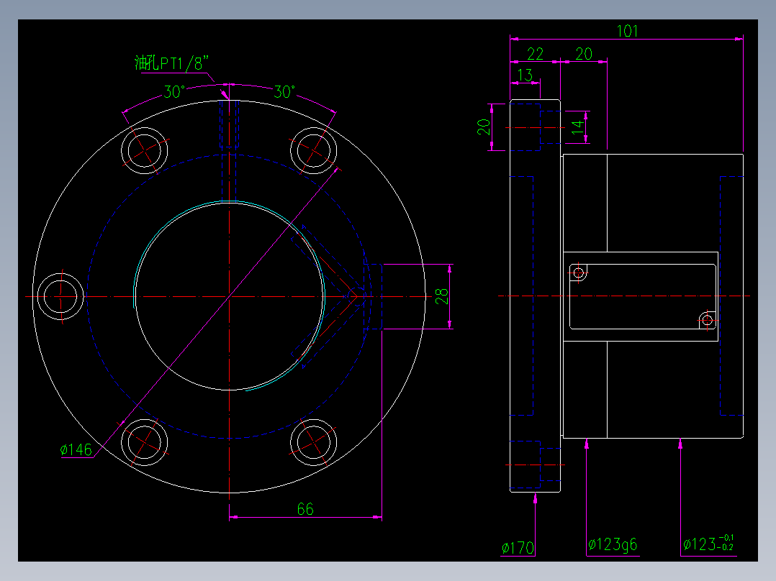Click the 13 counterbore depth dimension
Viewport: 776px width, 581px height.
click(x=525, y=75)
